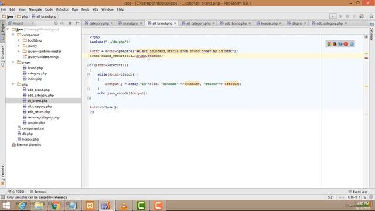Collapse the jpos root folder
Screen dimensions: 375x211
[8, 29]
